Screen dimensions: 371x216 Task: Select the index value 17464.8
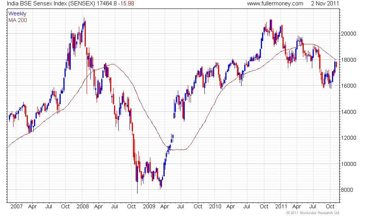(x=107, y=3)
